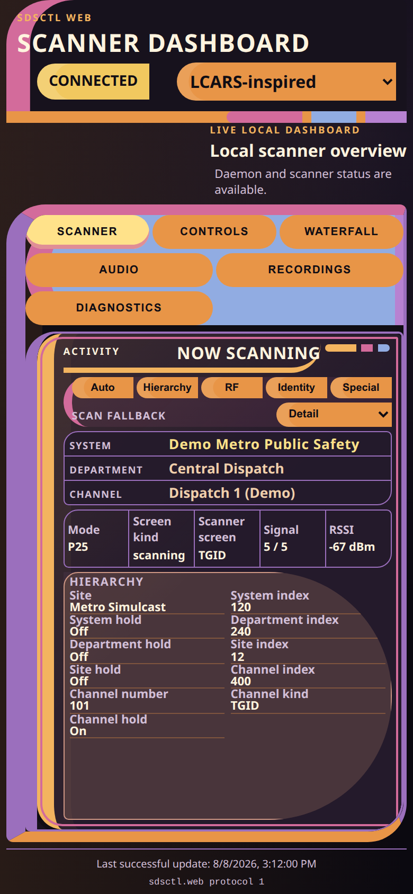Click the Channel kind value TGID
The image size is (413, 894).
pos(245,705)
